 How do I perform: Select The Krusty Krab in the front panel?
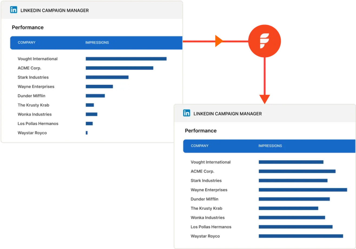tap(206, 208)
